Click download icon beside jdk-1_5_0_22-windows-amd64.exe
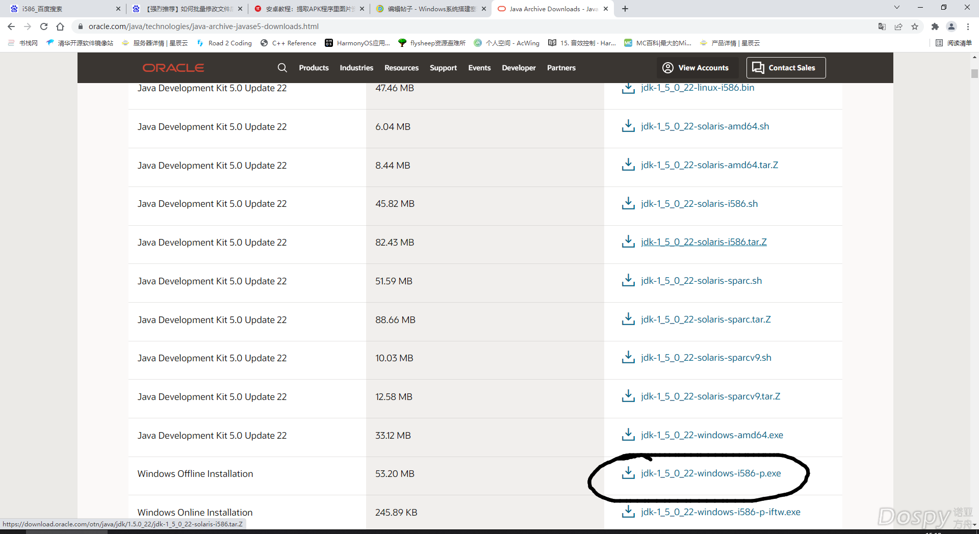Viewport: 979px width, 534px height. (x=628, y=435)
